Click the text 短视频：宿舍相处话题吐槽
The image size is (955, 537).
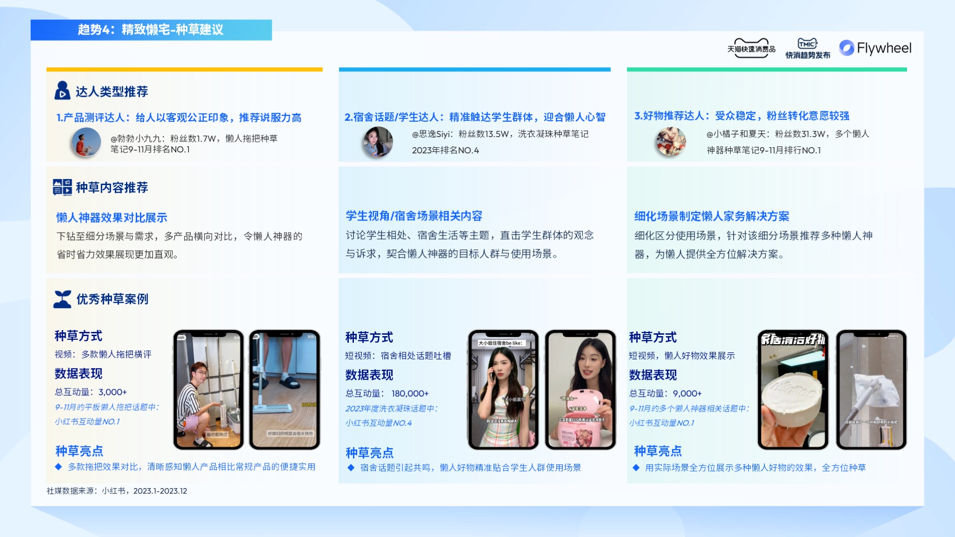tap(398, 356)
